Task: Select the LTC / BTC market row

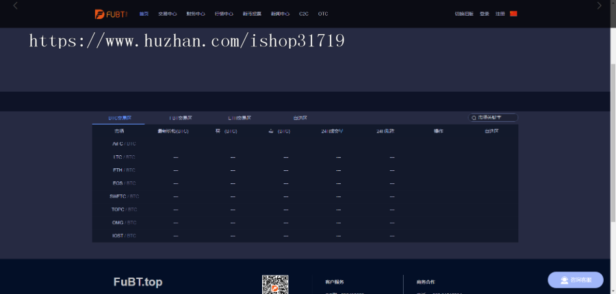Action: coord(305,157)
